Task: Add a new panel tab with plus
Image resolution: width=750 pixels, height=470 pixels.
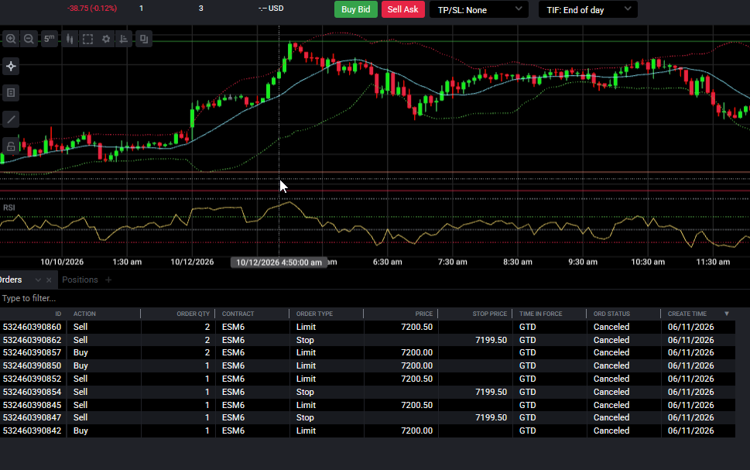Action: [x=108, y=280]
